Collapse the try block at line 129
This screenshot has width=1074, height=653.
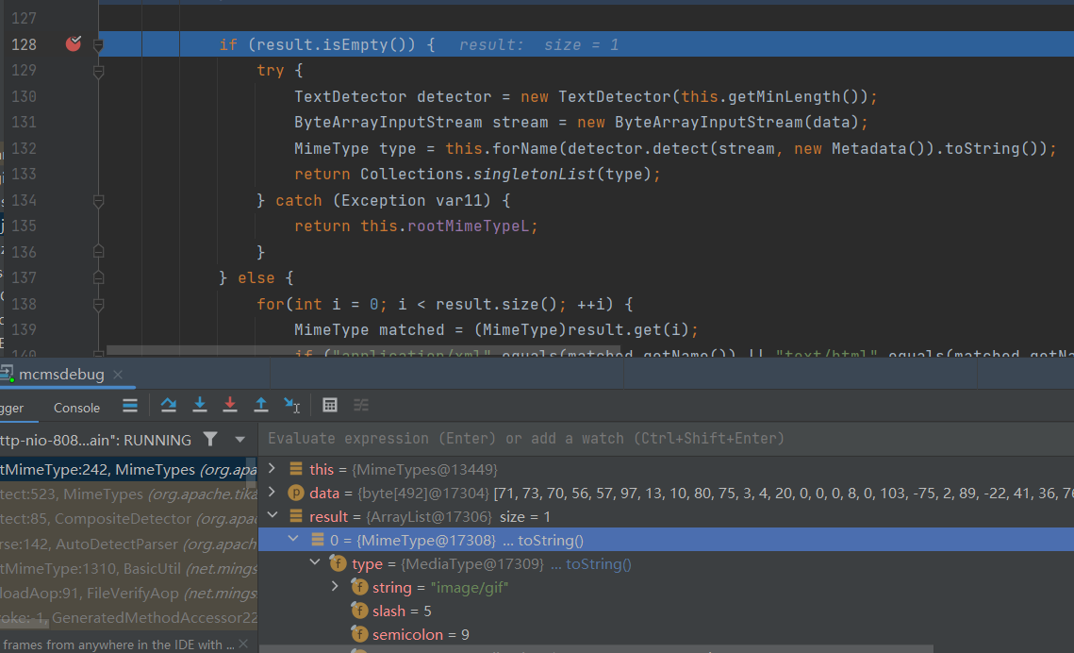pyautogui.click(x=98, y=72)
